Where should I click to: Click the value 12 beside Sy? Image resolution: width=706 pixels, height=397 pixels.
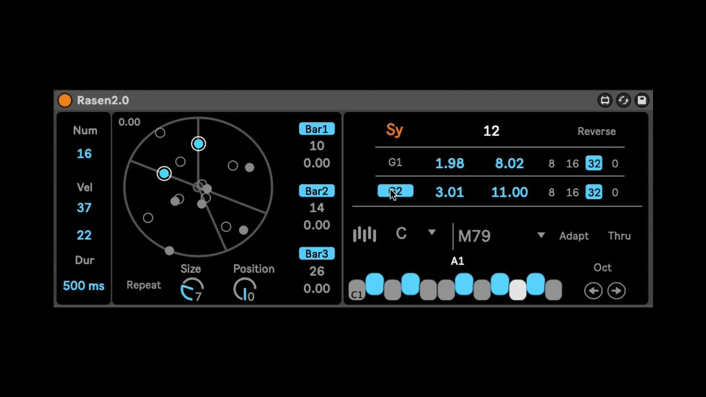tap(491, 131)
